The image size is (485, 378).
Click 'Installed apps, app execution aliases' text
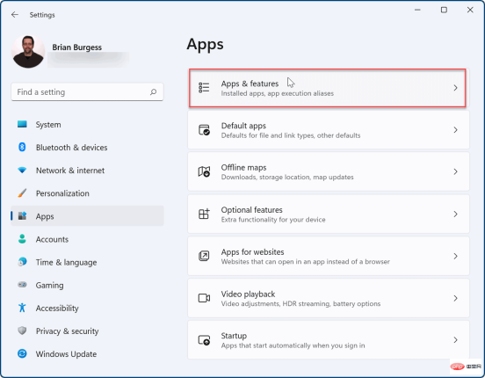pyautogui.click(x=277, y=93)
